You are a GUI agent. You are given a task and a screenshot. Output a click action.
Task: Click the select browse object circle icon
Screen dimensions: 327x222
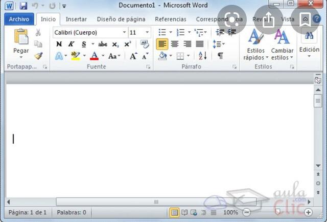coord(318,183)
